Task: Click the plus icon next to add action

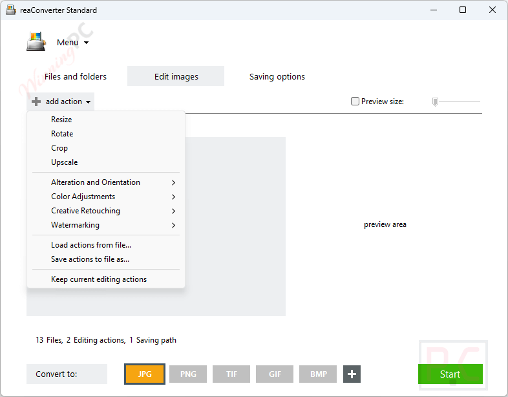Action: click(x=36, y=102)
